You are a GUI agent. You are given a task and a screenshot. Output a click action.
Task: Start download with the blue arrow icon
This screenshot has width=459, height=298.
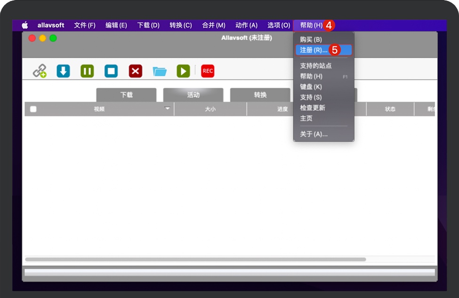[63, 71]
